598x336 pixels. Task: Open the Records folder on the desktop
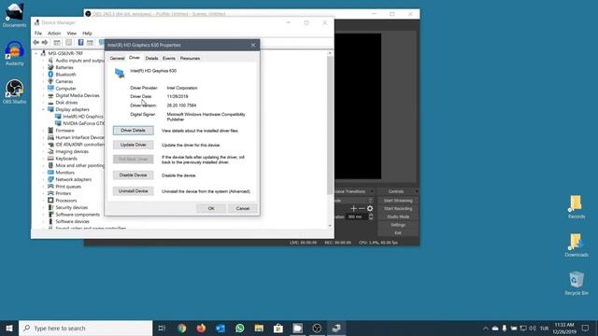[x=577, y=207]
